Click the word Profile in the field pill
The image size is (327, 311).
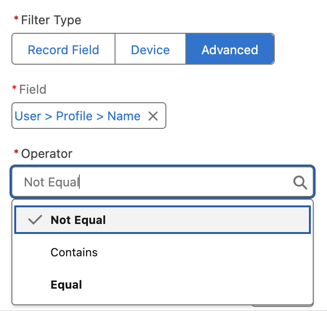point(74,116)
